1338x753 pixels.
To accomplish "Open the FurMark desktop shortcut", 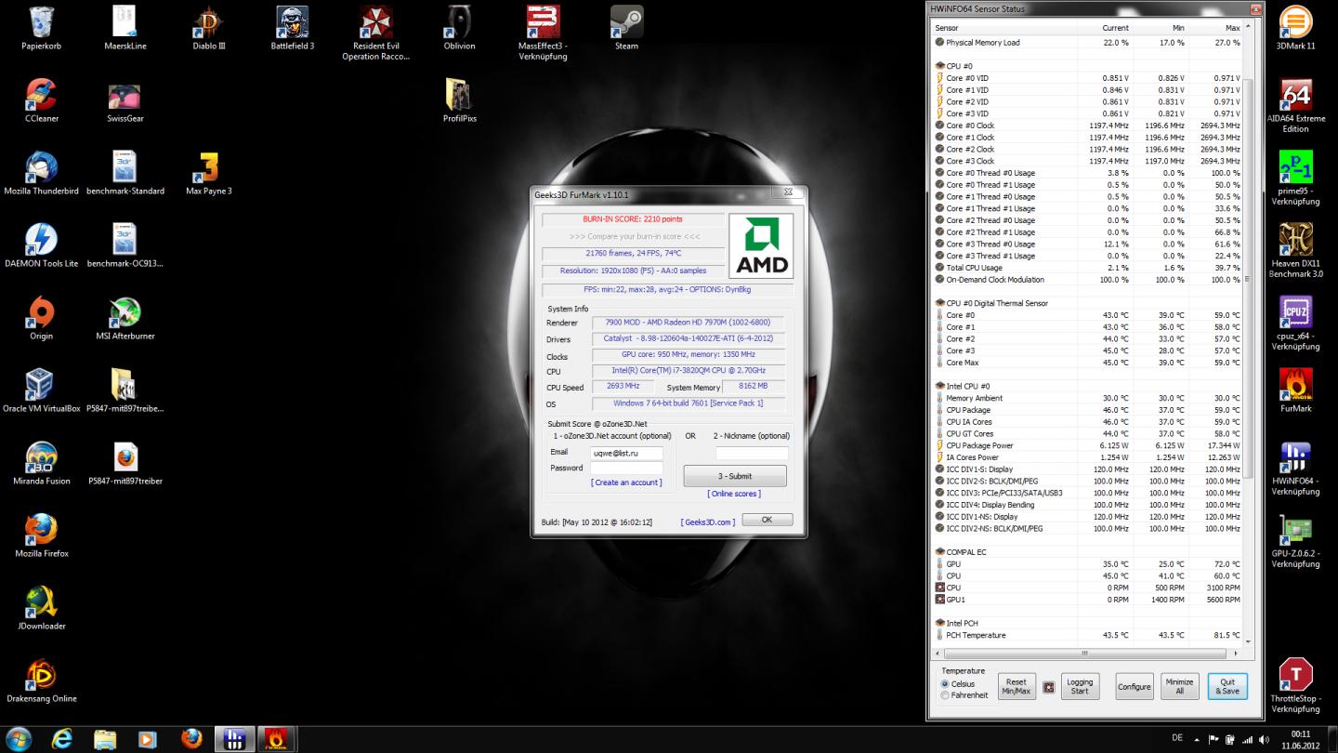I will [x=1295, y=390].
